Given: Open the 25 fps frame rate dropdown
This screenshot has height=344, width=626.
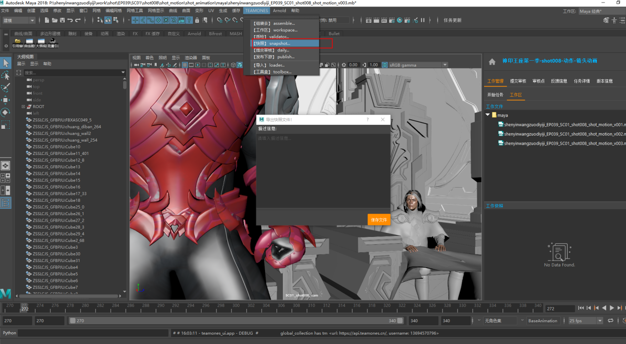Looking at the screenshot, I should [x=585, y=321].
